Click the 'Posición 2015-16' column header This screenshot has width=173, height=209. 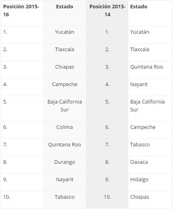[21, 11]
